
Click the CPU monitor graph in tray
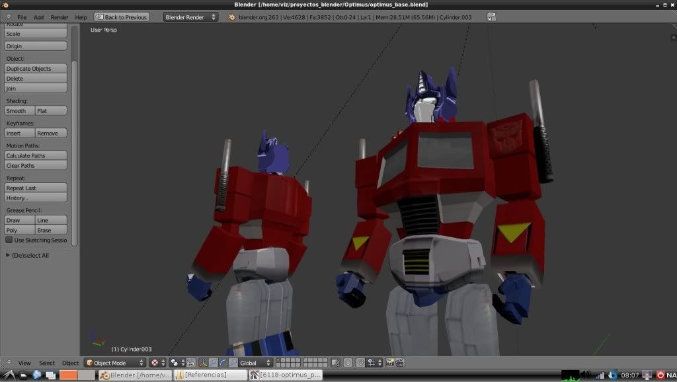[x=570, y=375]
